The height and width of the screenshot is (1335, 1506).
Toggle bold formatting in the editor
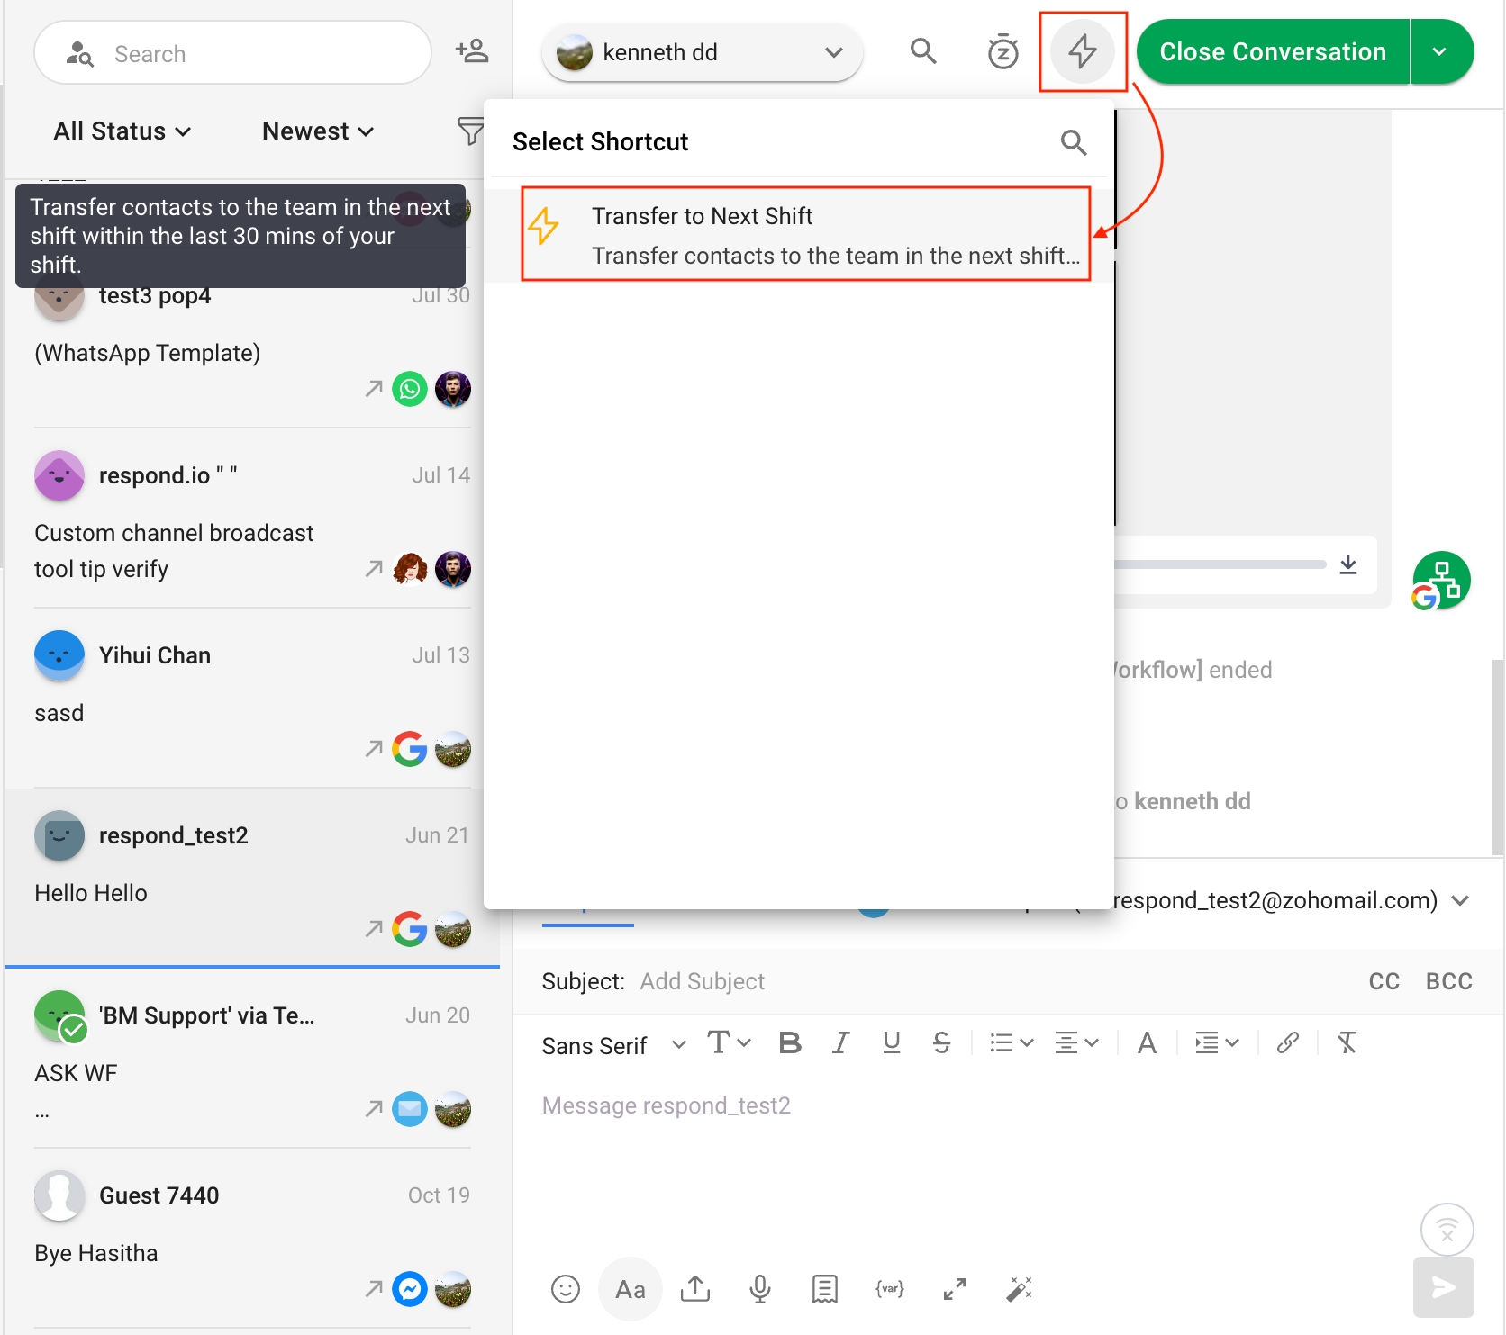[790, 1042]
